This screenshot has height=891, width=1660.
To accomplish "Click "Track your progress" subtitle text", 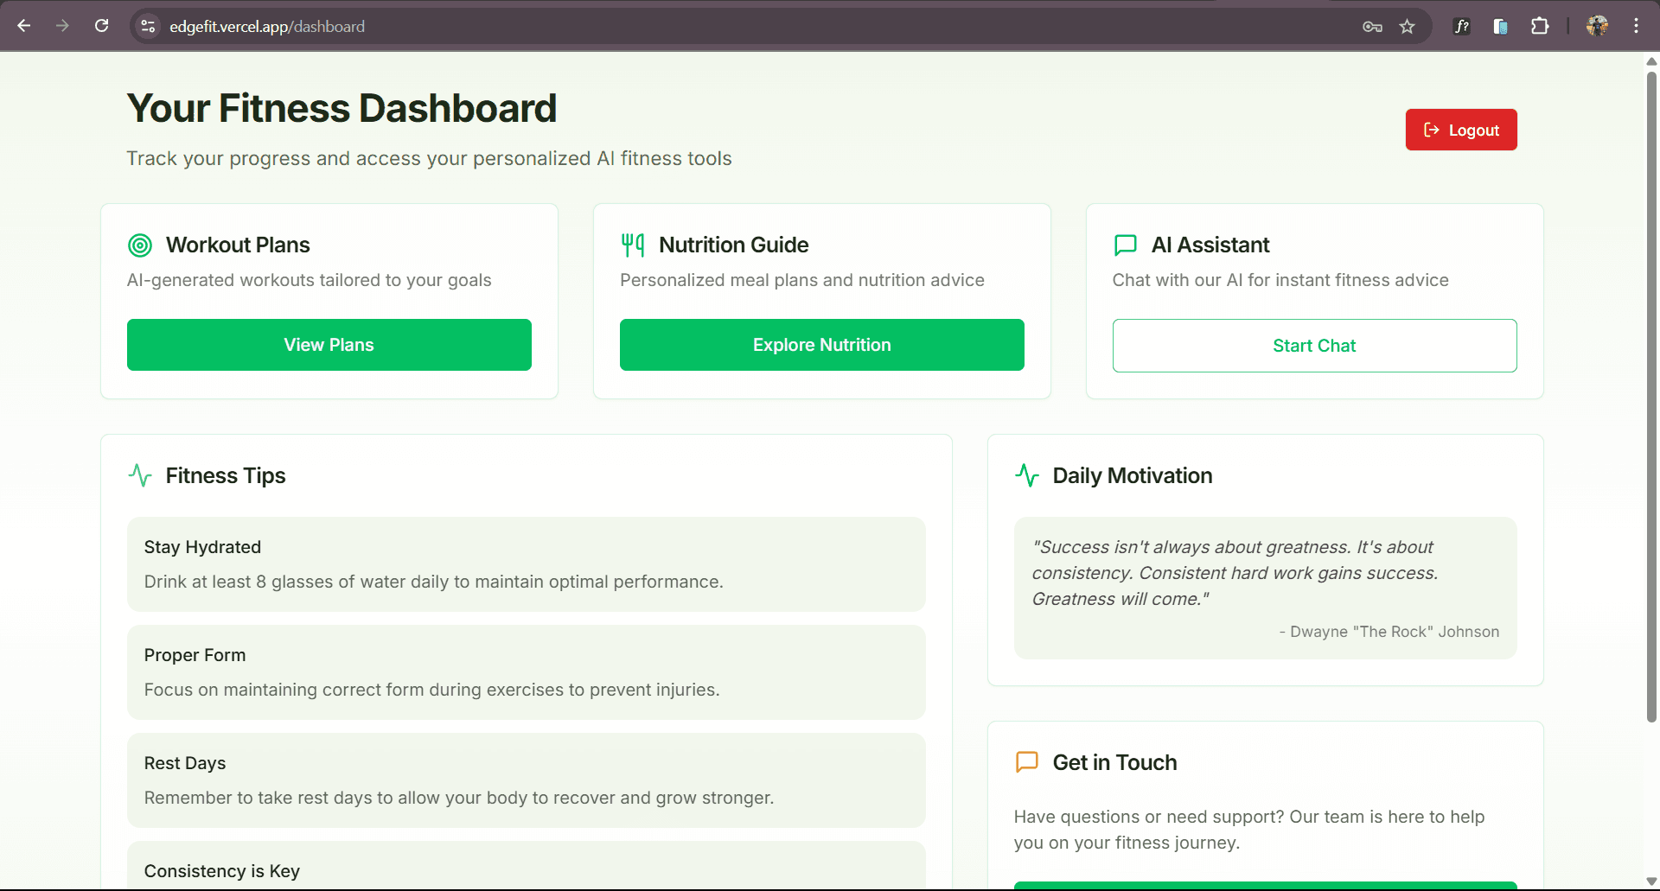I will [429, 158].
